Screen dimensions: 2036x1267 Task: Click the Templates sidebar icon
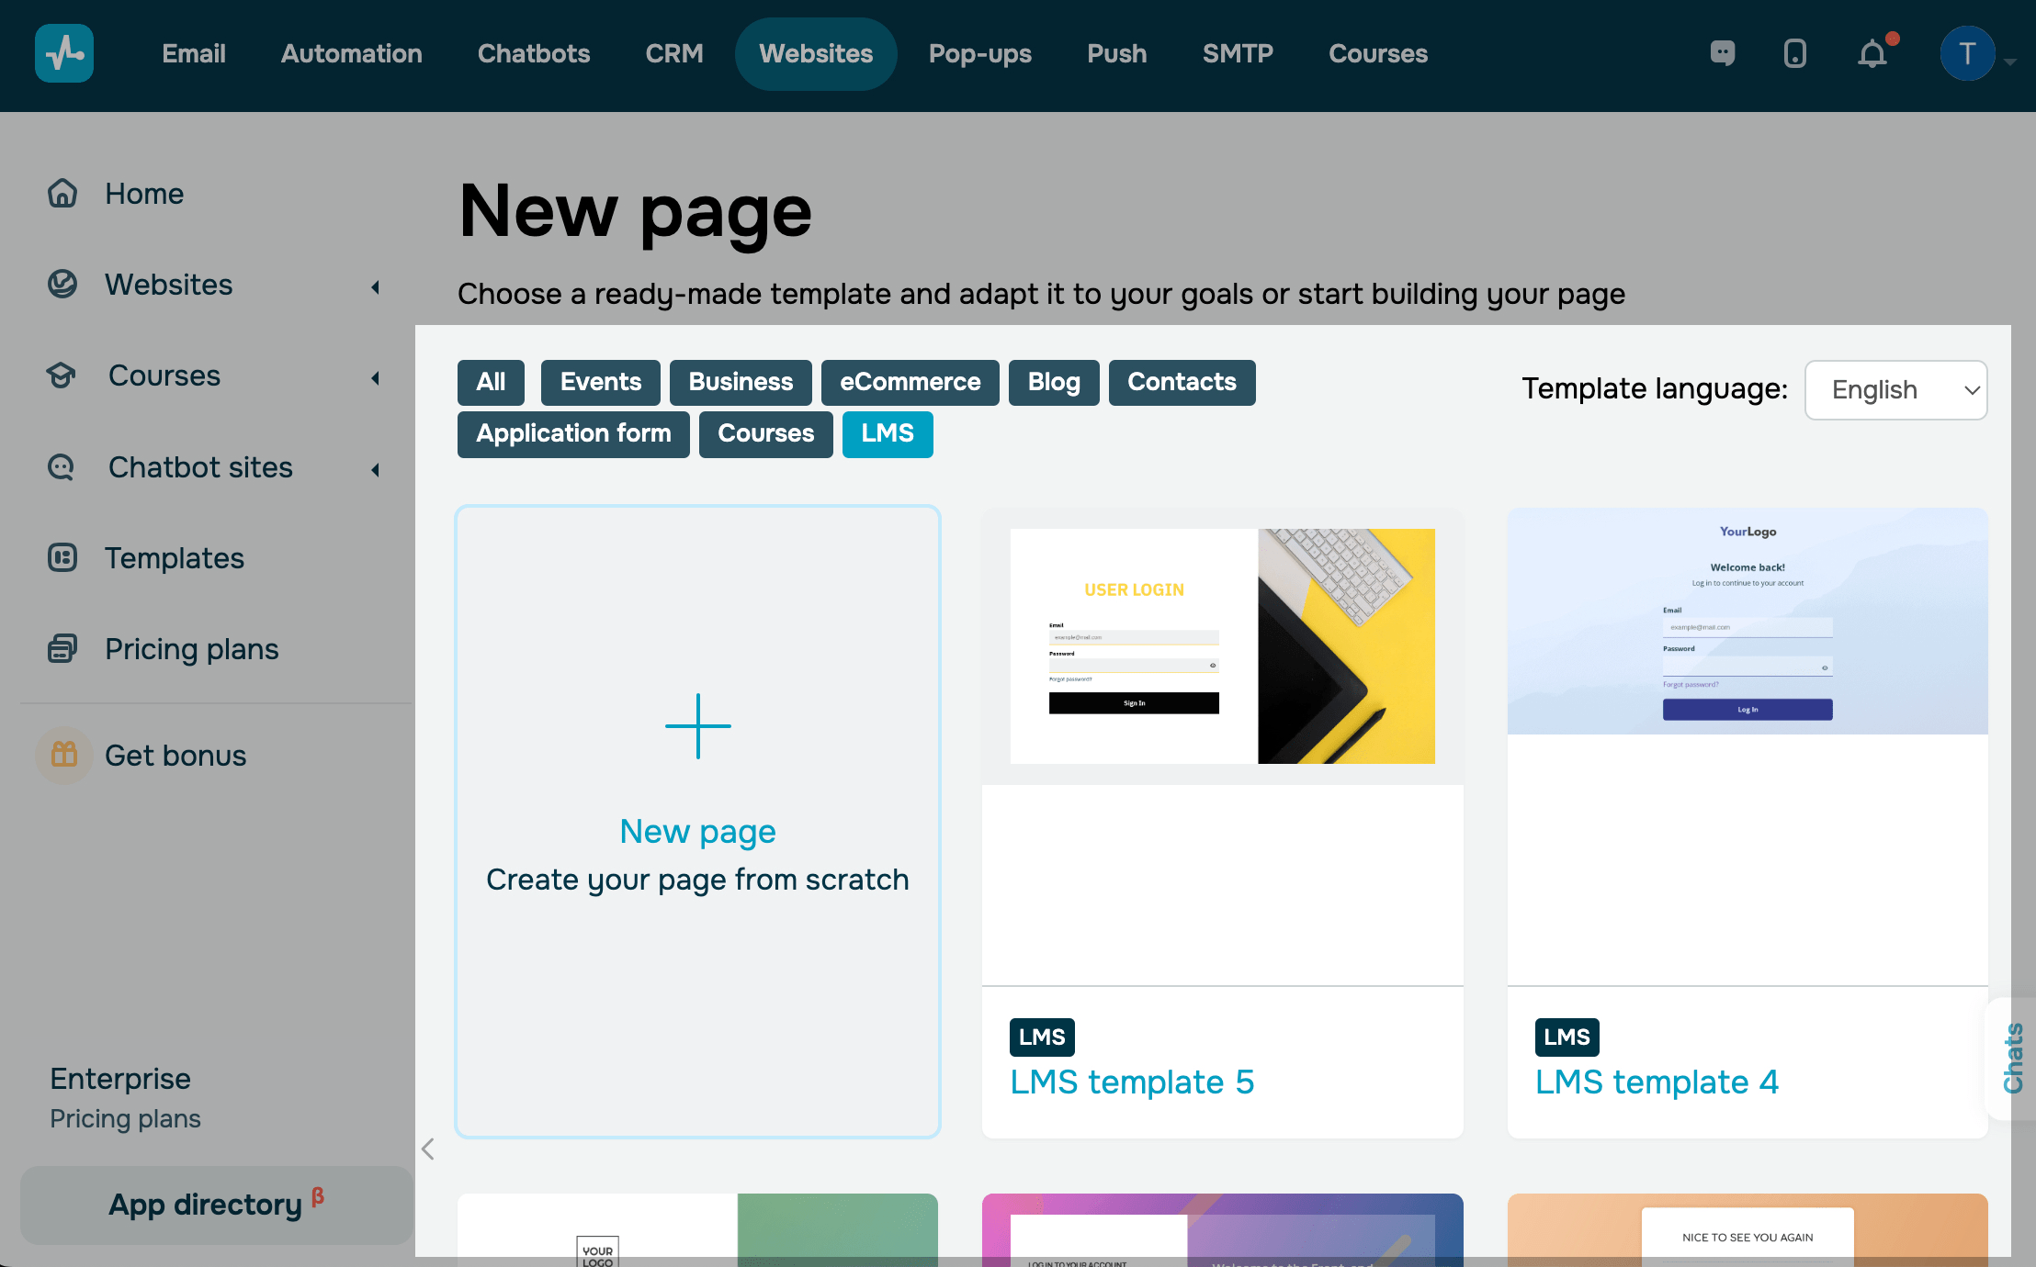(x=62, y=557)
